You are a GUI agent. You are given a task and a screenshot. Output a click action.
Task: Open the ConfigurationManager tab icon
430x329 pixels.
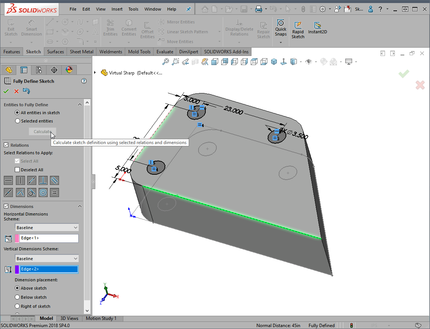click(x=39, y=70)
